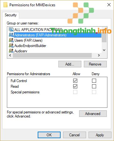Viewport: 114px width, 141px height.
Task: Click the AudioEndpointBuilder account icon
Action: pyautogui.click(x=11, y=45)
